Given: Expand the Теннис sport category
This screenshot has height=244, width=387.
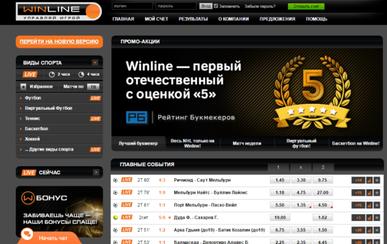Looking at the screenshot, I should coord(59,119).
